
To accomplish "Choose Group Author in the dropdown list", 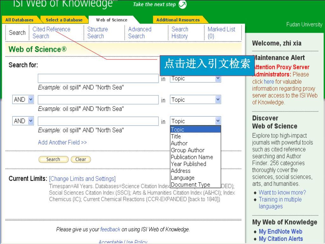I will (x=196, y=150).
